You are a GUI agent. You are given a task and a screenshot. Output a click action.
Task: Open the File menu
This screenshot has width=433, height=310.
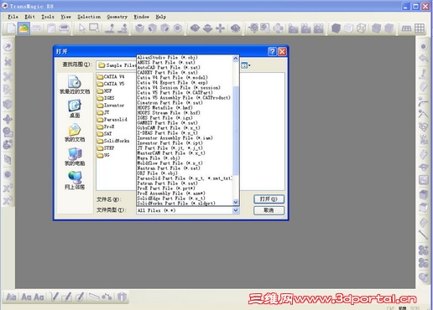pos(13,17)
